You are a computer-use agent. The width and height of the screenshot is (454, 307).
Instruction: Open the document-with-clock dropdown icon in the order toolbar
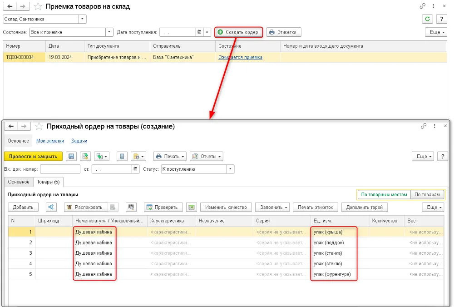[x=138, y=156]
